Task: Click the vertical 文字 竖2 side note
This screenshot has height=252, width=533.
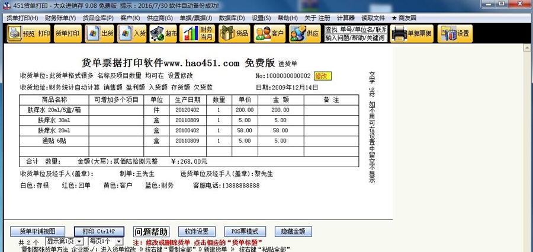Action: click(372, 127)
